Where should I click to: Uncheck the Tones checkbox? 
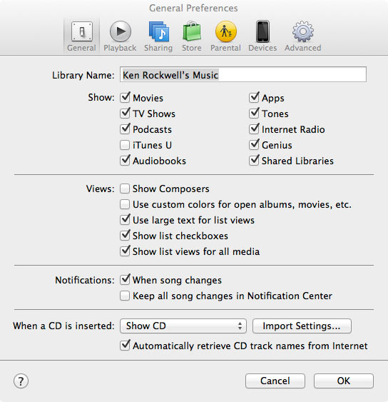tap(254, 114)
